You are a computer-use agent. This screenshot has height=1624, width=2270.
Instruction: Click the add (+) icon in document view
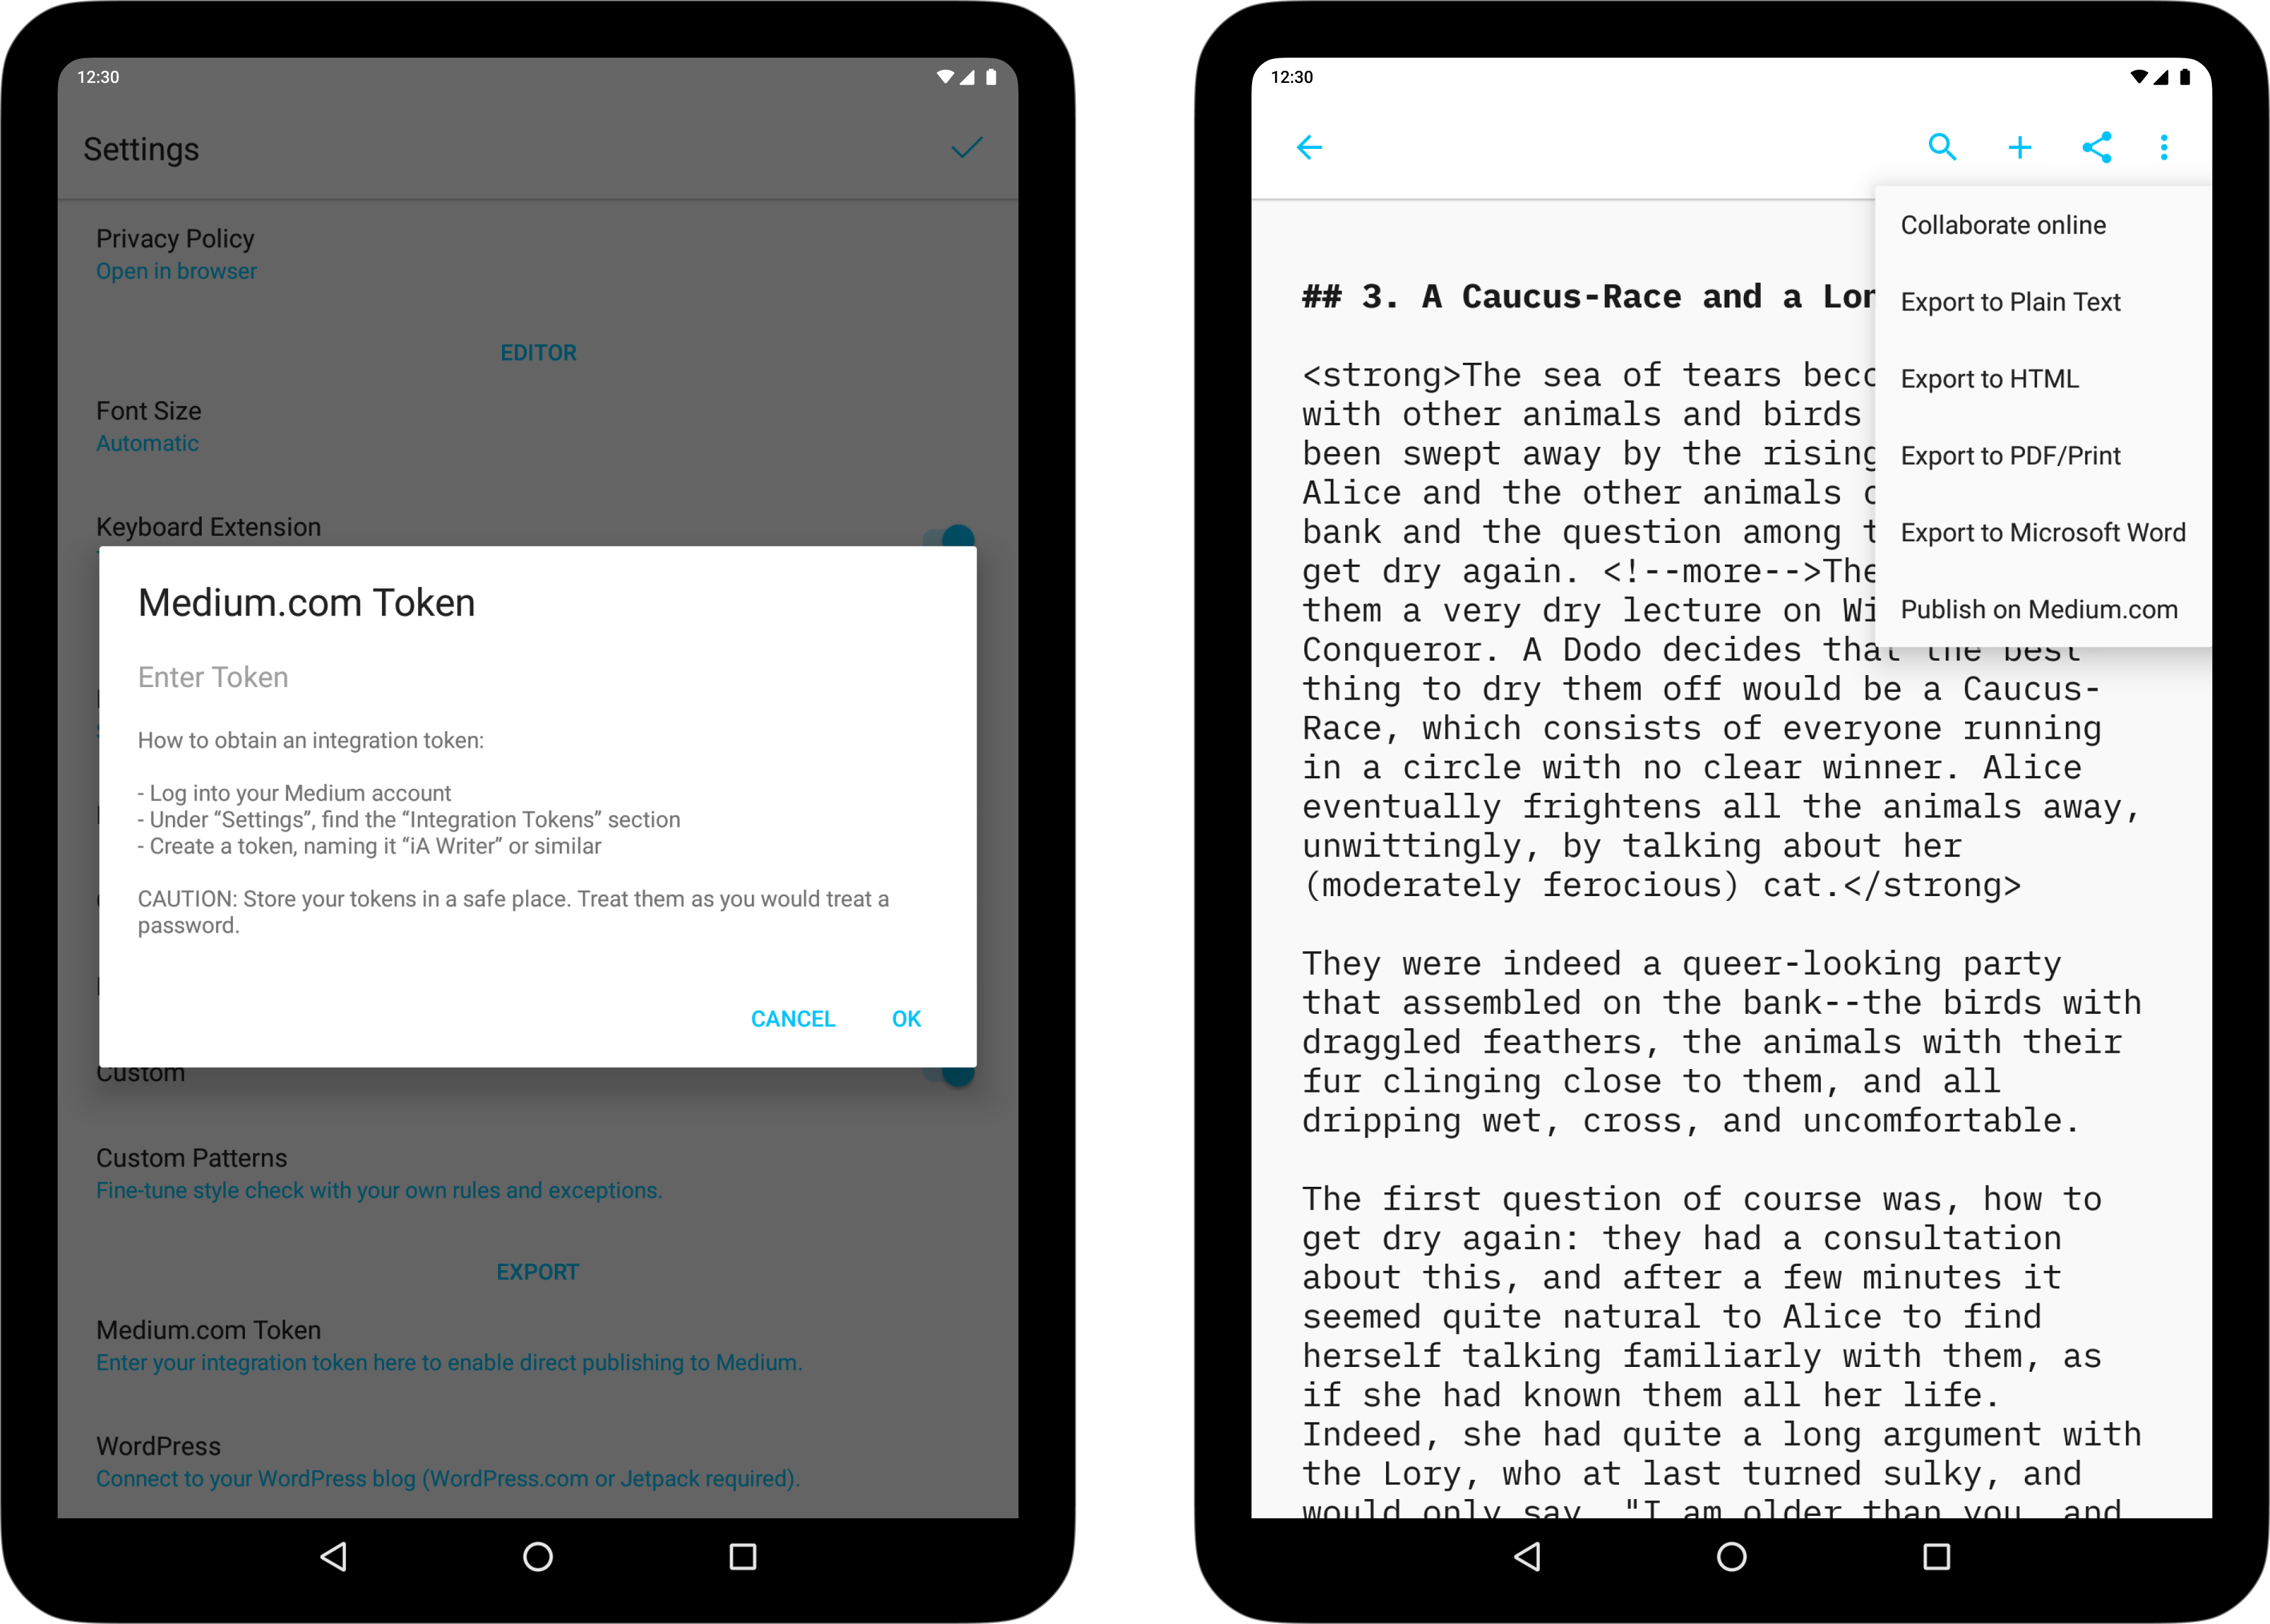coord(2017,146)
